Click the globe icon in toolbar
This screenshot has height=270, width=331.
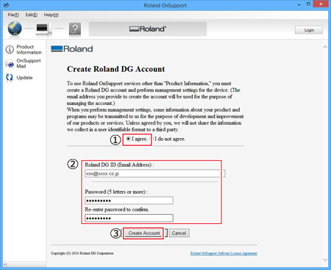(15, 29)
